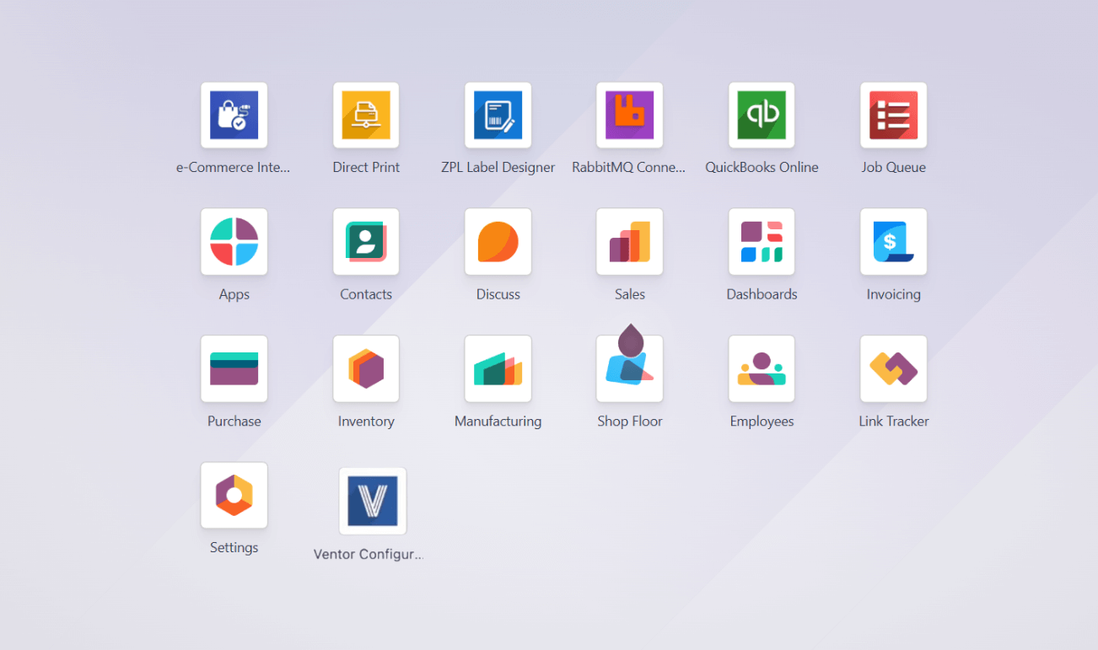This screenshot has height=650, width=1098.
Task: Open the ZPL Label Designer icon
Action: 498,115
